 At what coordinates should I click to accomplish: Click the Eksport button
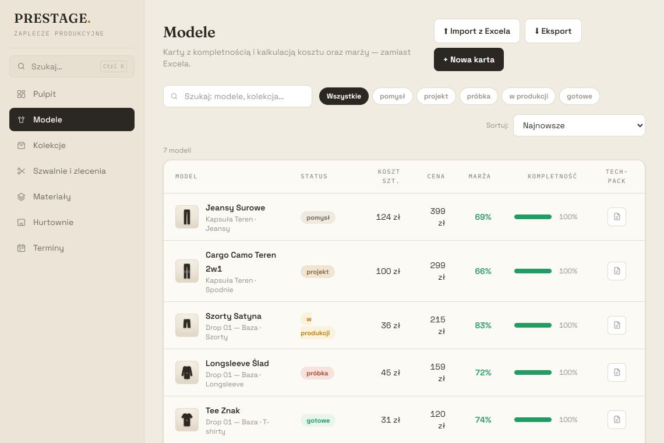pyautogui.click(x=553, y=31)
